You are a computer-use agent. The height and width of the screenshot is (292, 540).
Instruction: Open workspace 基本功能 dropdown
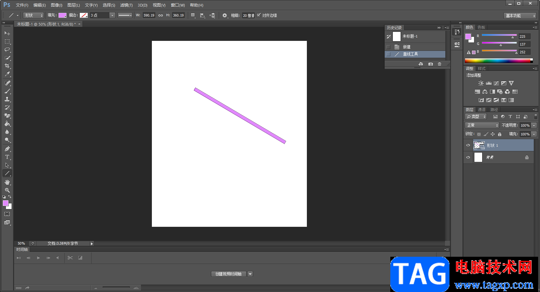pos(520,16)
